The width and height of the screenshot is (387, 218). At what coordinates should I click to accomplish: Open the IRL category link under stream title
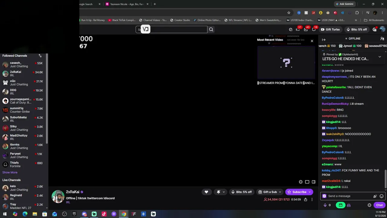click(68, 202)
